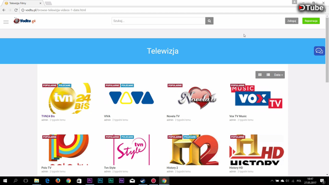Click the VIVA title link
Screen dimensions: 329x185
(x=107, y=116)
